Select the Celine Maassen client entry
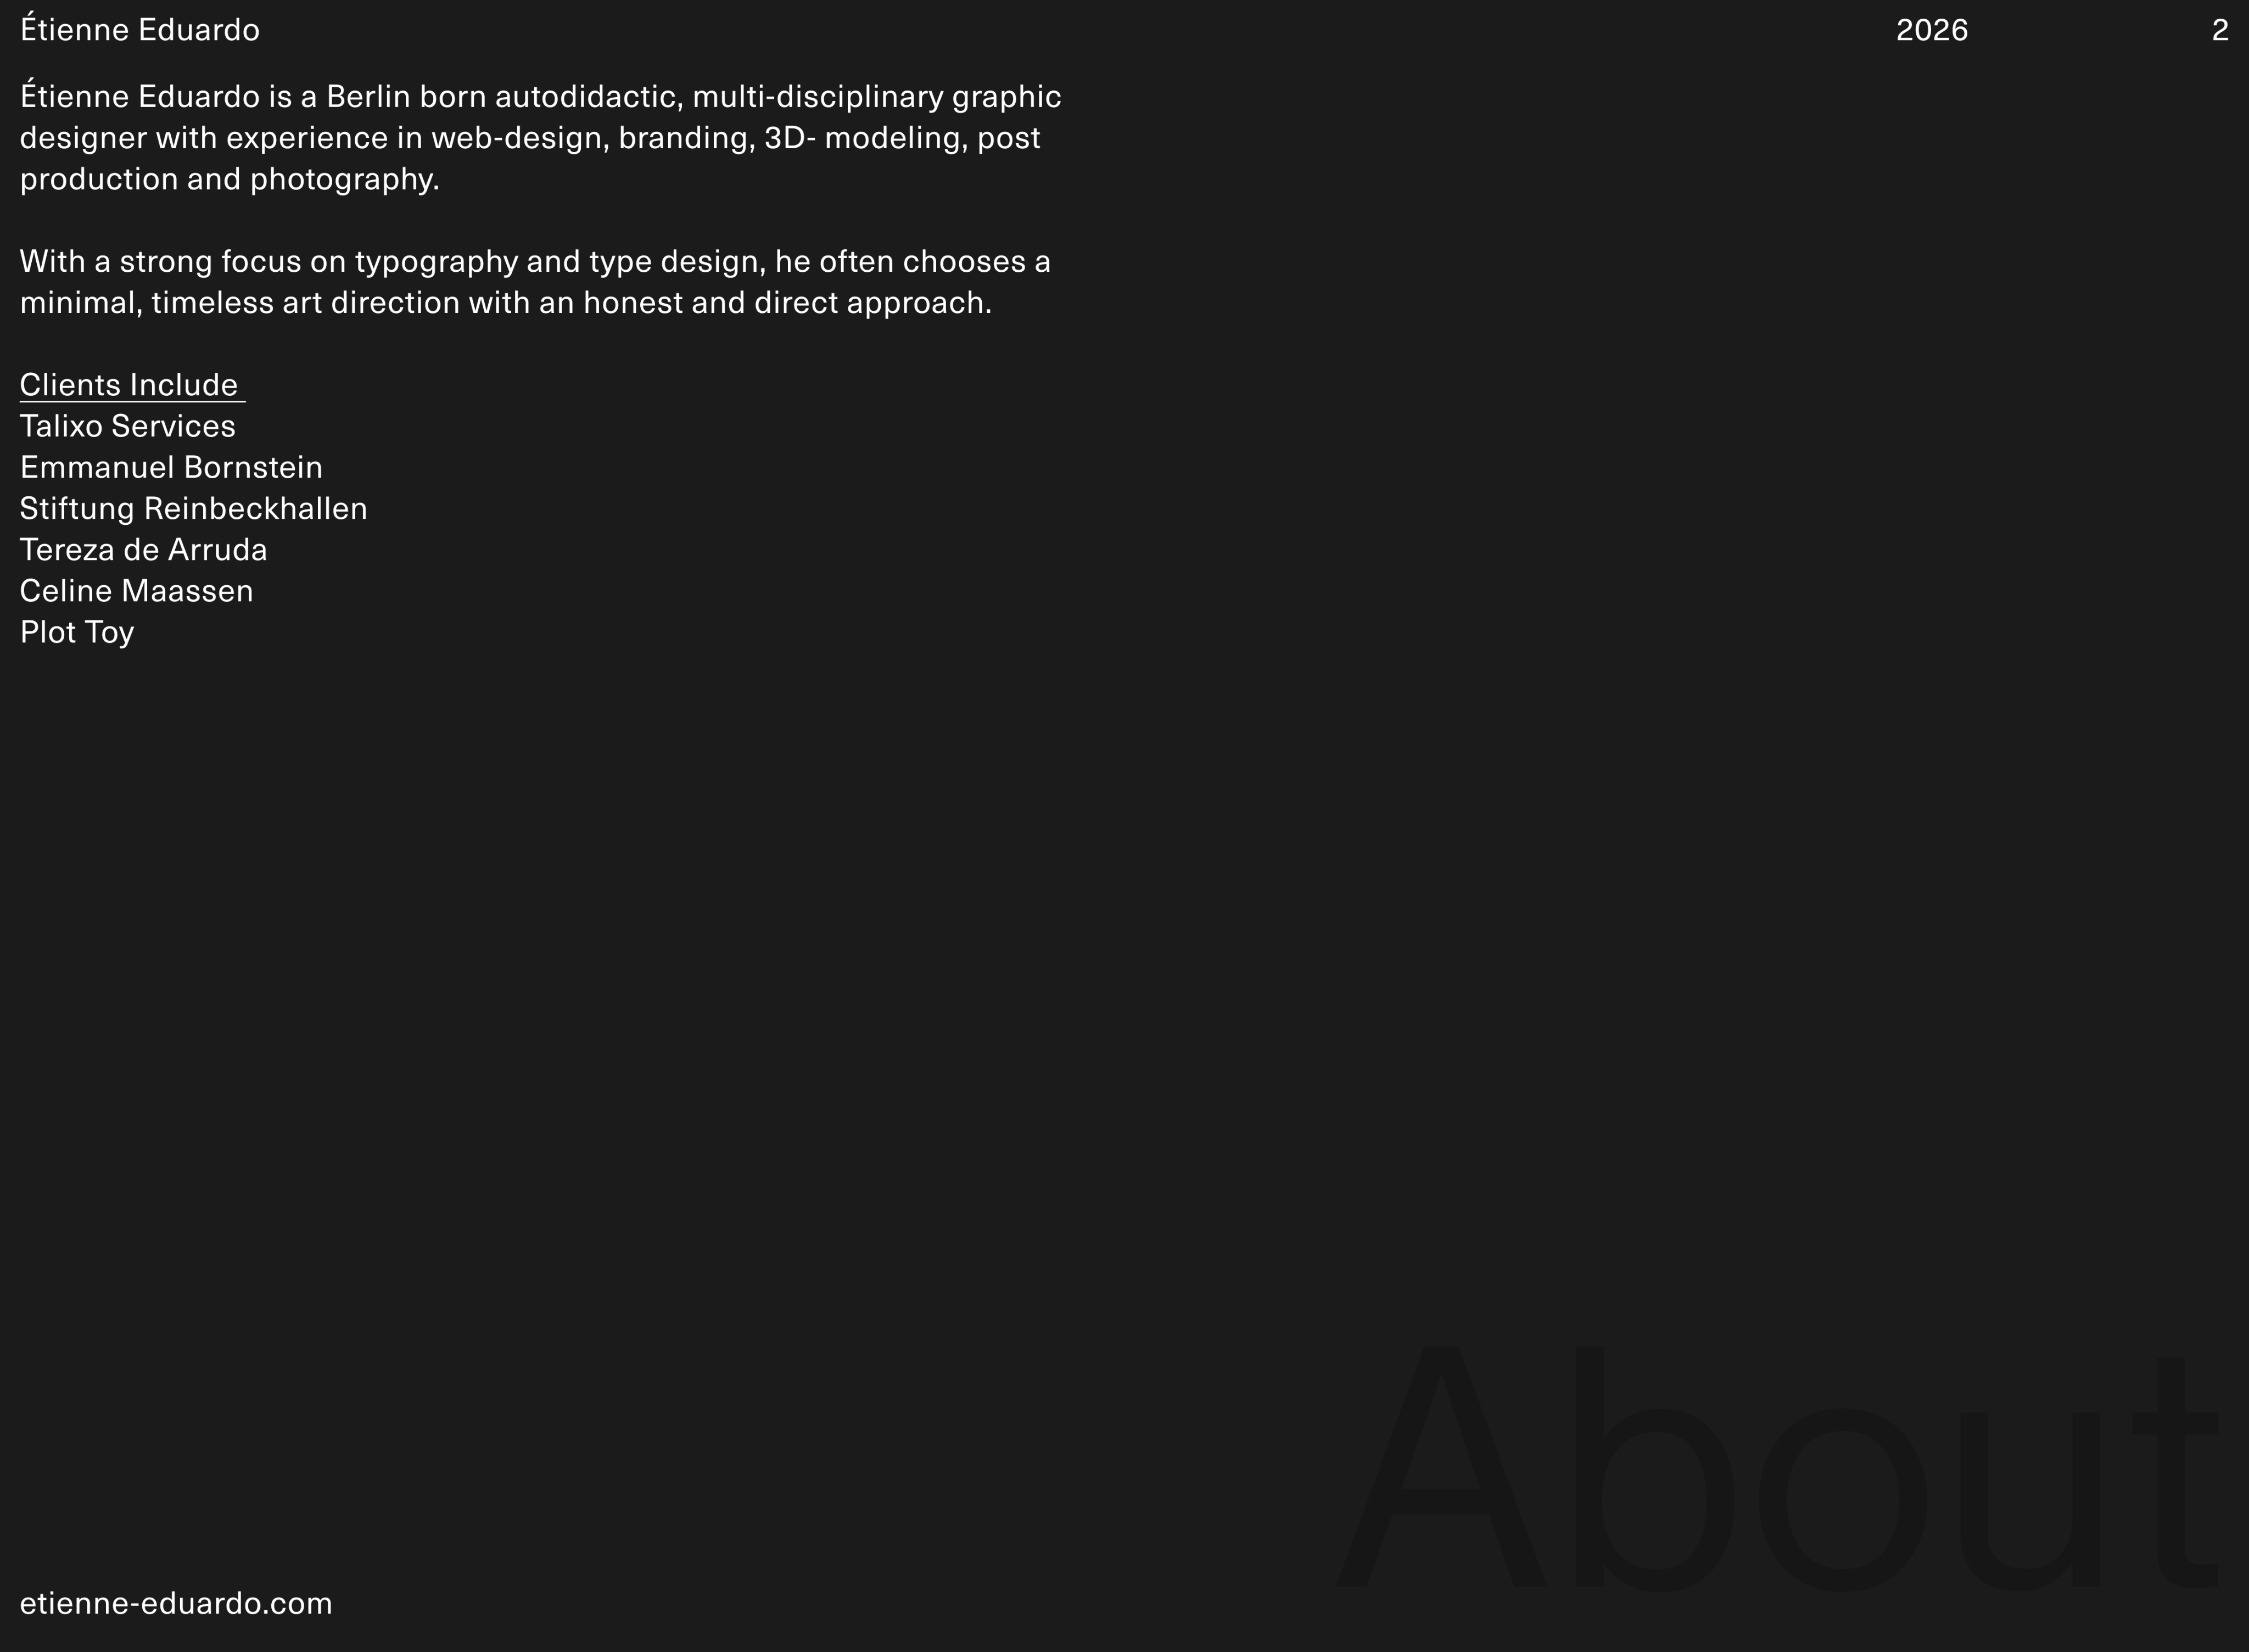2249x1652 pixels. (137, 591)
